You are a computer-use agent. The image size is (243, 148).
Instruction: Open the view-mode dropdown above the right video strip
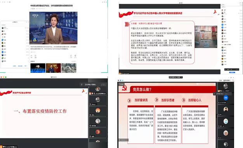[227, 81]
